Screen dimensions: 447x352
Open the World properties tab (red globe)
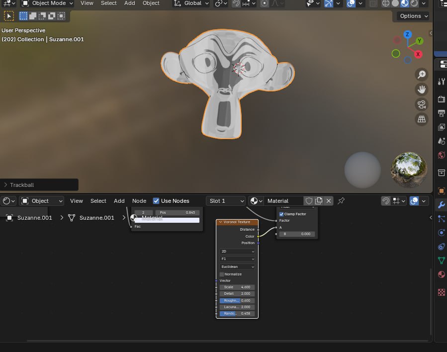click(x=442, y=155)
